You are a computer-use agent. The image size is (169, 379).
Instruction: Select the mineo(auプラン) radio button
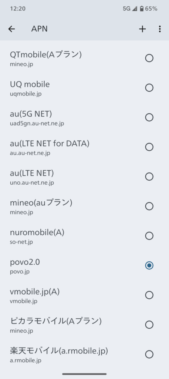[149, 206]
